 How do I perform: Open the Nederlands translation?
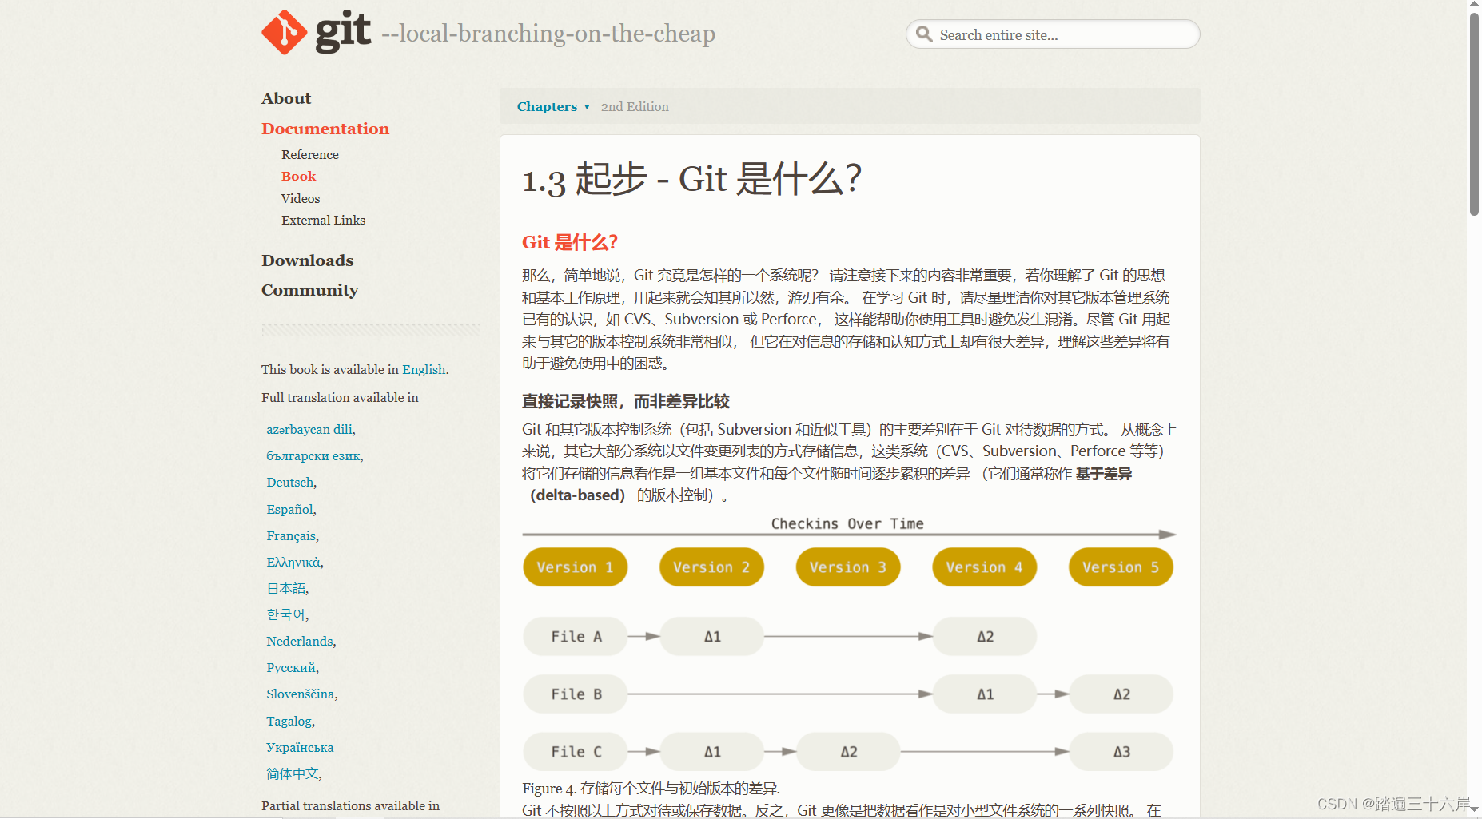(300, 641)
